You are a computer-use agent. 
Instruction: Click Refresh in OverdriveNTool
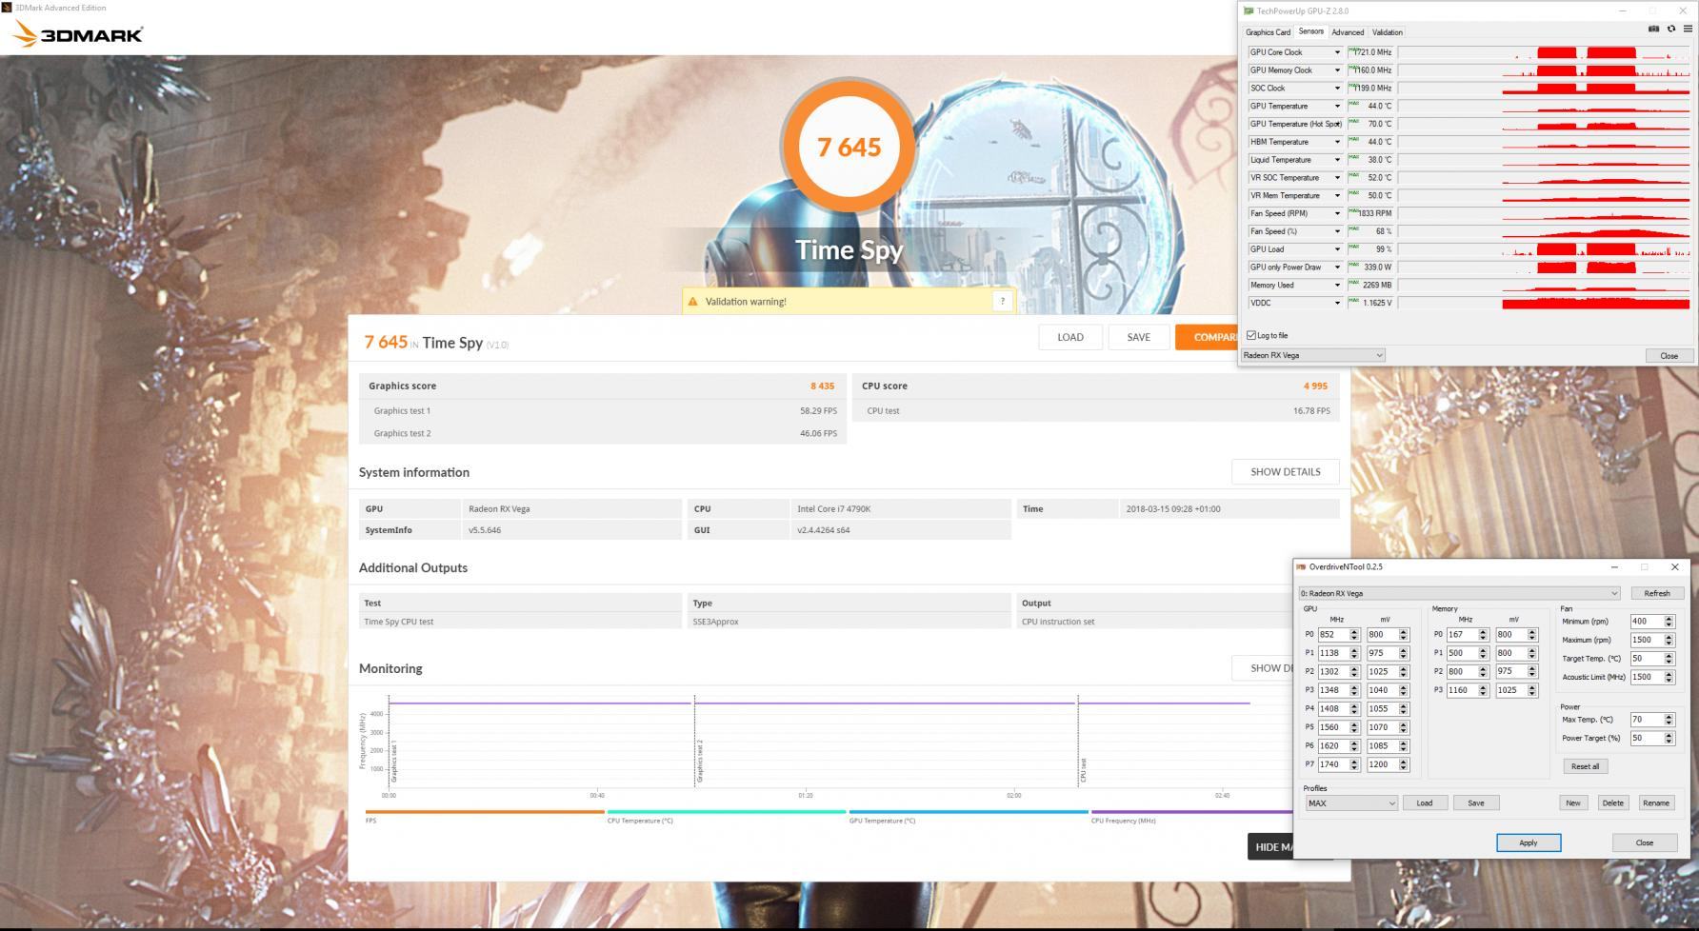coord(1657,593)
